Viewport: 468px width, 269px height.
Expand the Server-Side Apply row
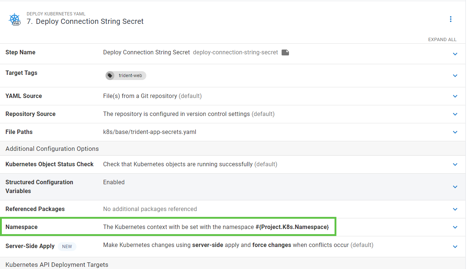click(x=455, y=246)
